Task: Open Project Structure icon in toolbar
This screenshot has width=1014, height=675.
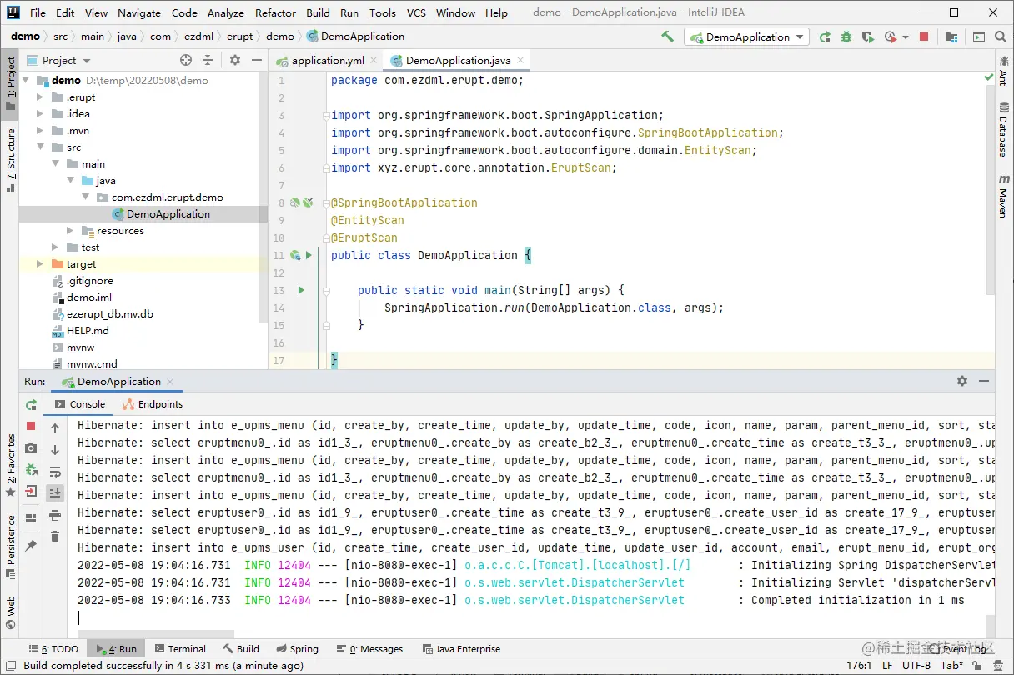Action: pos(951,37)
